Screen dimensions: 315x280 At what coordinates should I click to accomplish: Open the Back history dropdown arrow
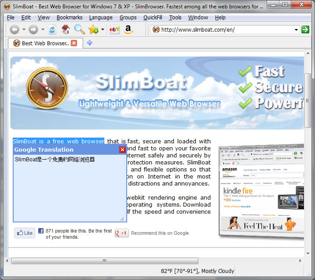click(x=24, y=29)
